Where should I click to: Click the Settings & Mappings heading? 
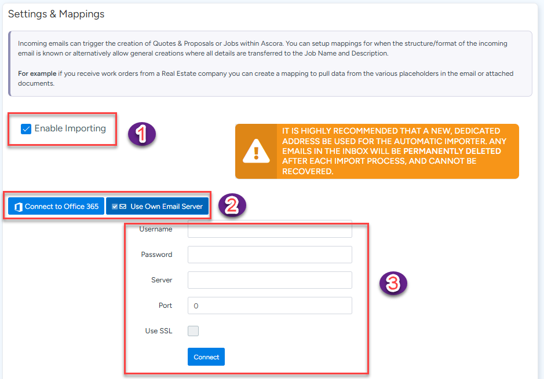point(56,14)
